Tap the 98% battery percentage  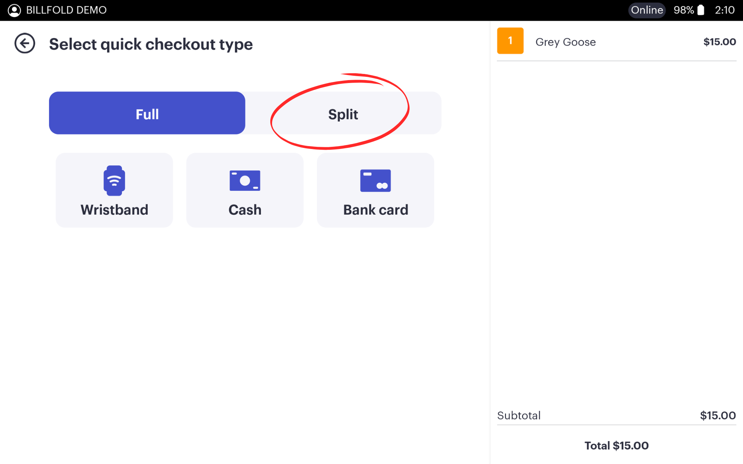(684, 10)
